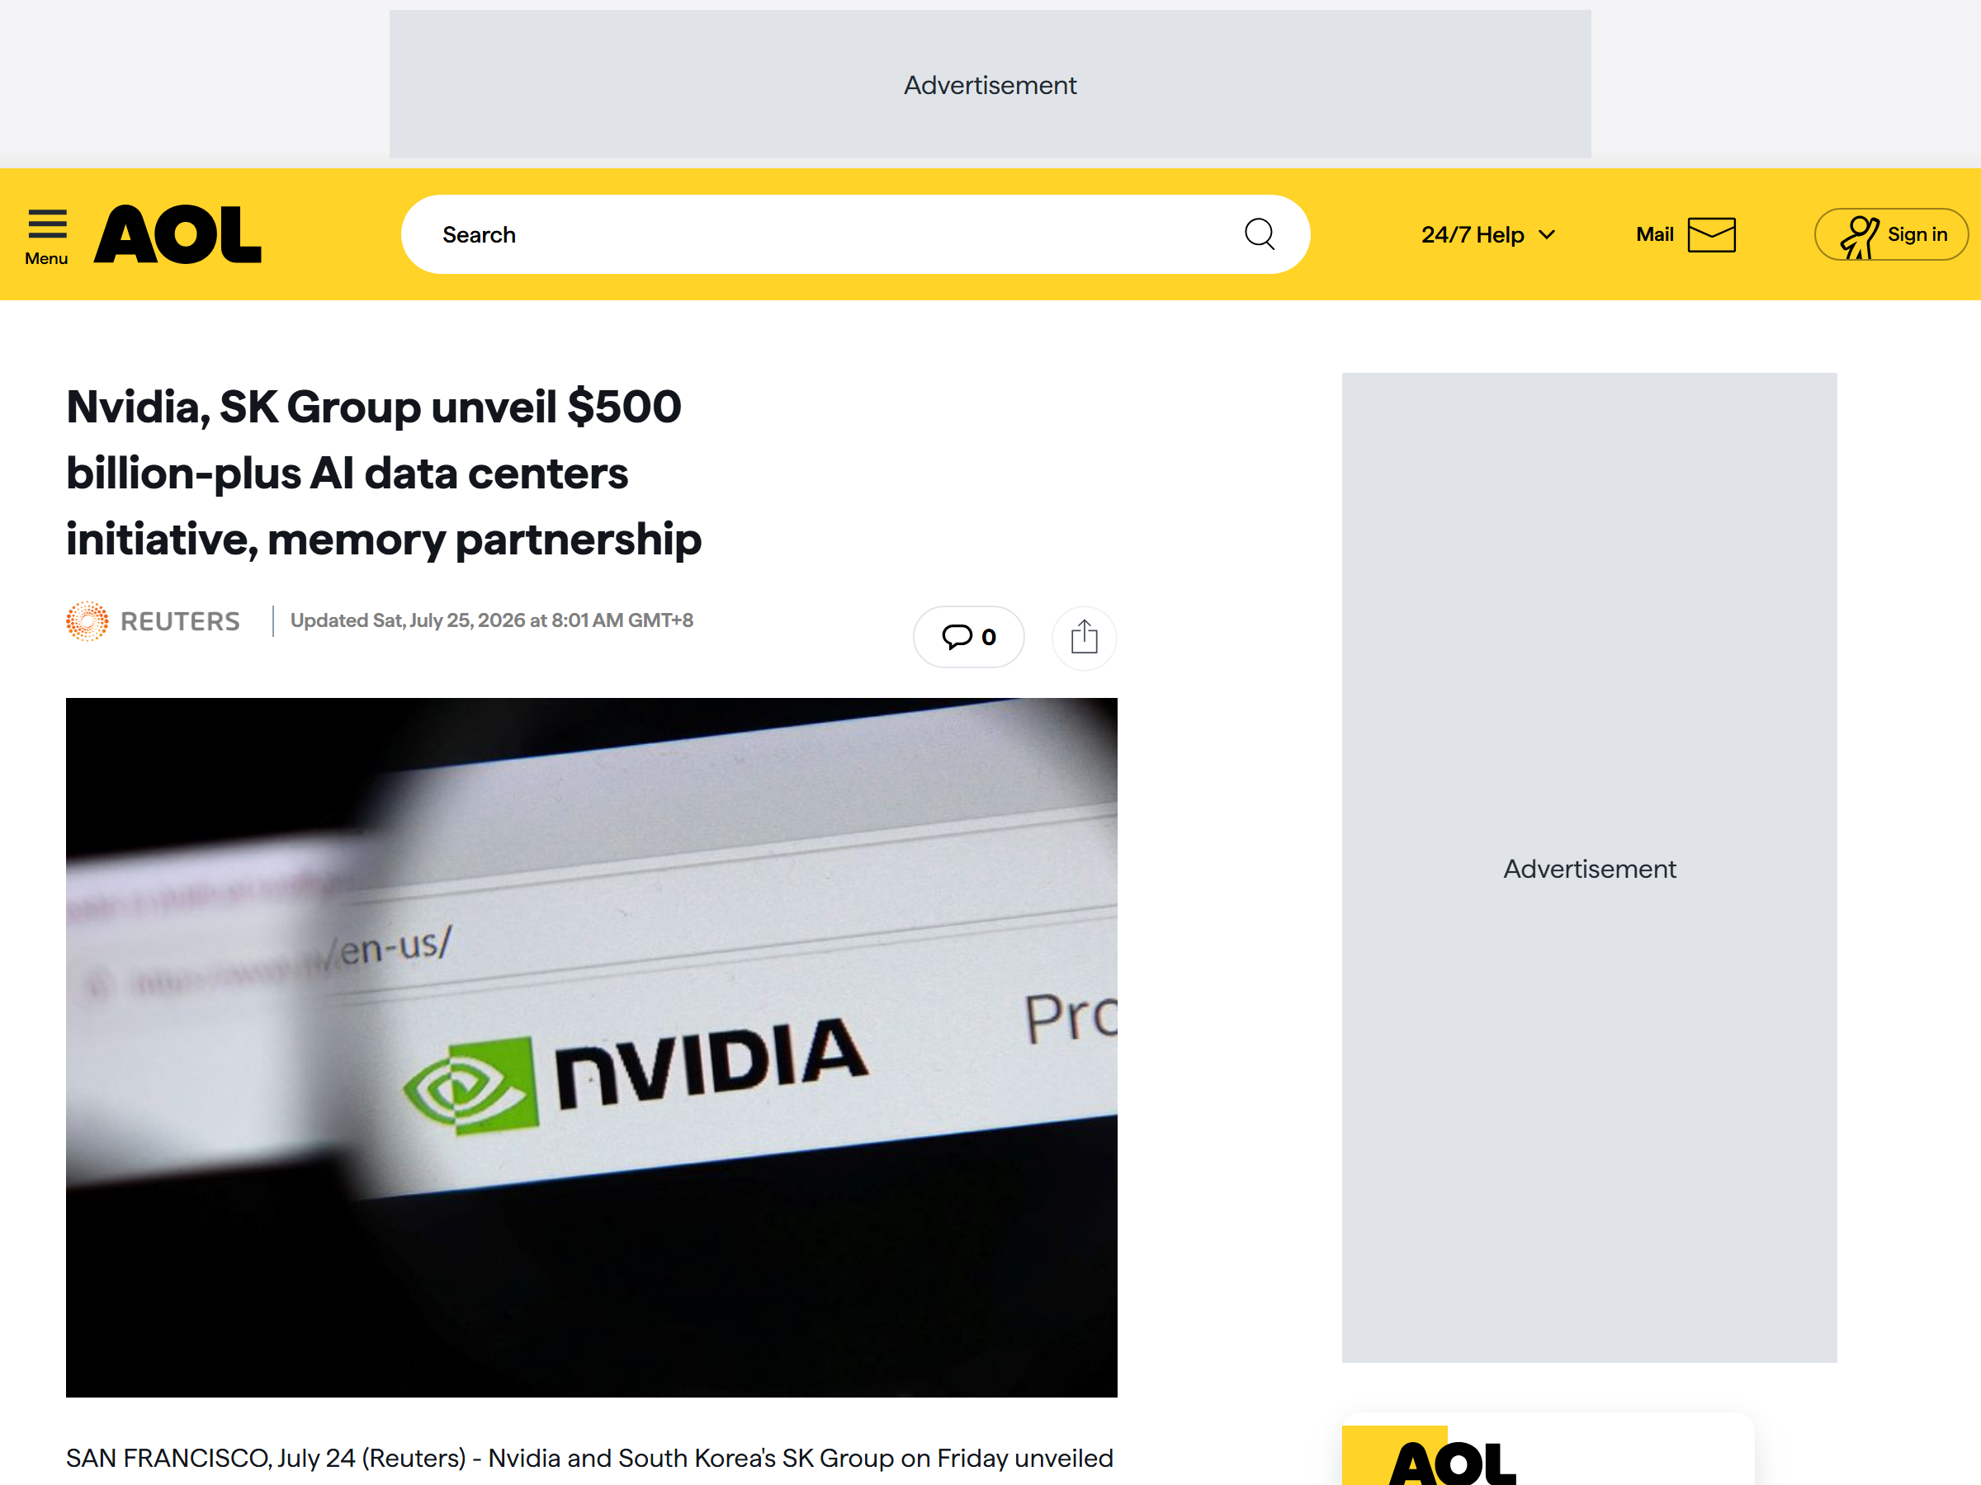
Task: Open the Nvidia article image
Action: (591, 1047)
